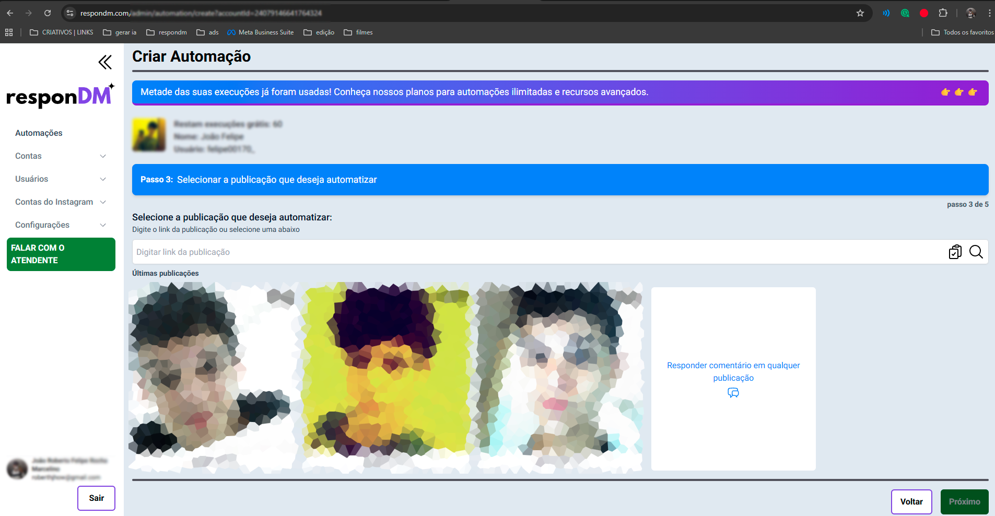Open browser extensions puzzle icon
The image size is (995, 516).
[943, 13]
